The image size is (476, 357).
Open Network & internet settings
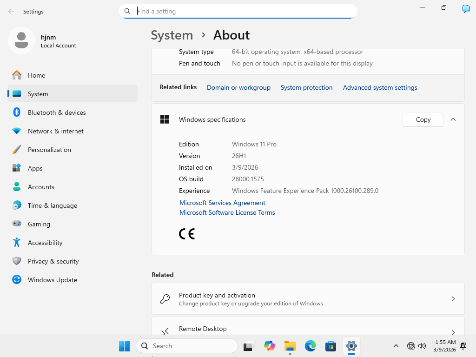55,131
